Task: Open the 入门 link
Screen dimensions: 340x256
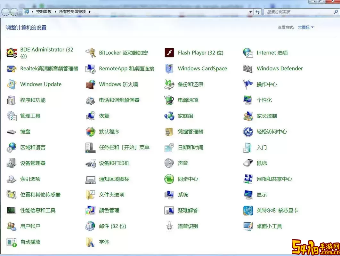Action: pos(262,148)
